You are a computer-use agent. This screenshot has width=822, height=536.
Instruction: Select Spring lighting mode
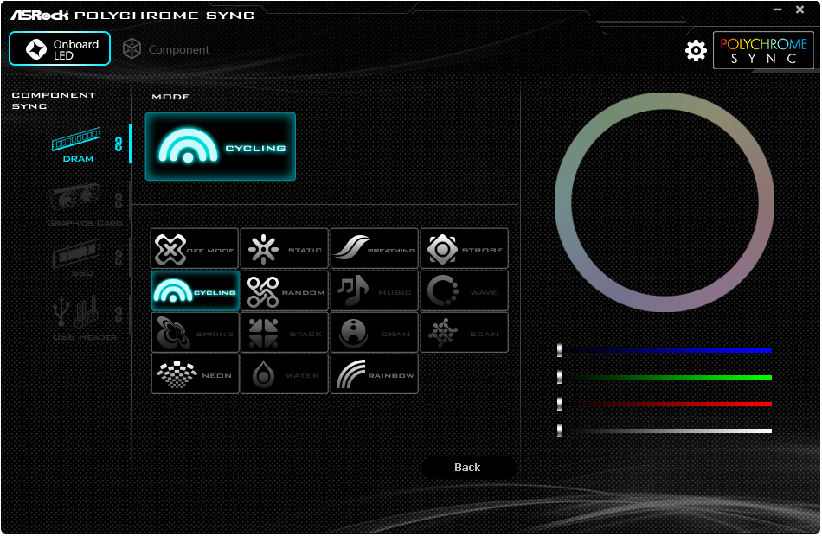pyautogui.click(x=195, y=333)
